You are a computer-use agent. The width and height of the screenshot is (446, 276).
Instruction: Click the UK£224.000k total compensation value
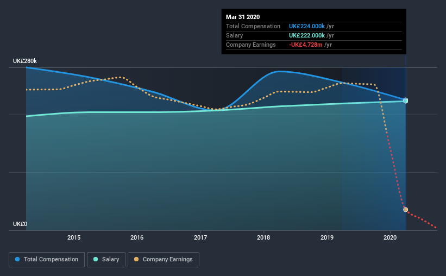306,27
